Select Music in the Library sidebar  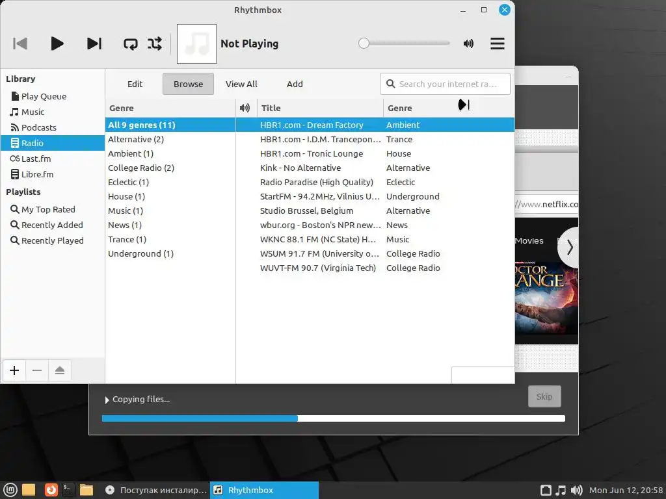(53, 112)
